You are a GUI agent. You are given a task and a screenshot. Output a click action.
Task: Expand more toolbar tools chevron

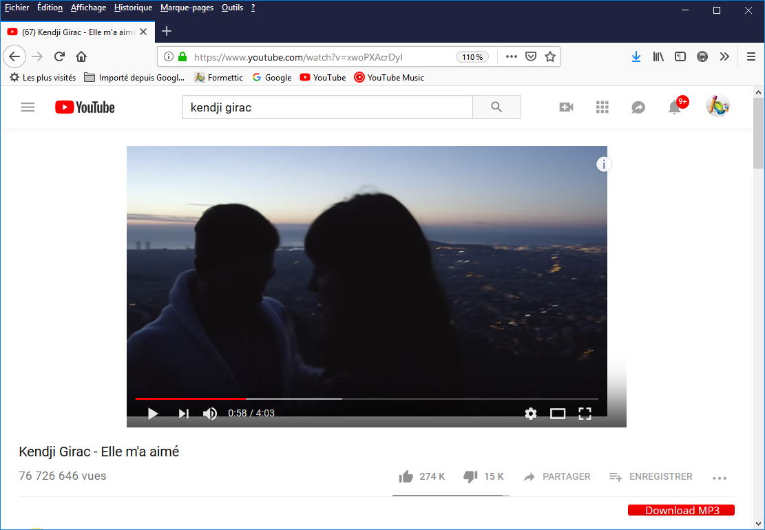(x=724, y=56)
